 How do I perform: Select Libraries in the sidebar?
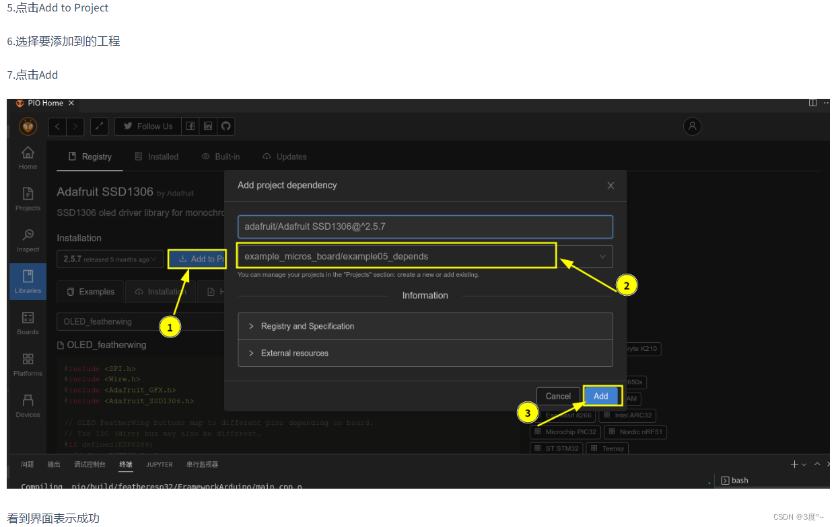tap(28, 281)
